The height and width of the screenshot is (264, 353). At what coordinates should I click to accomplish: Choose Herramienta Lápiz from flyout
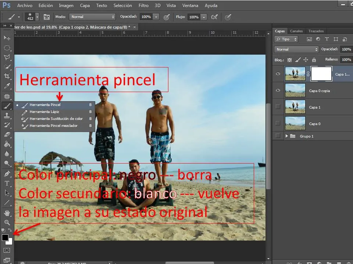(54, 111)
